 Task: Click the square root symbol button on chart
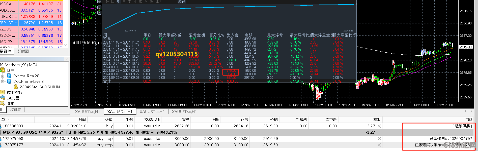99,7
